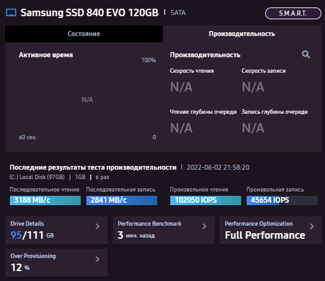Expand Drive Details chevron arrow
Viewport: 325px width, 281px height.
[98, 226]
